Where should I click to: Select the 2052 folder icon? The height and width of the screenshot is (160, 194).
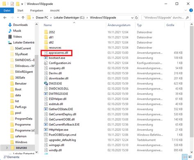pos(46,32)
